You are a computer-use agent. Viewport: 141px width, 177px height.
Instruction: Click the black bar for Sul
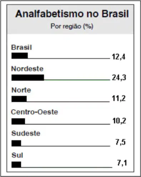[x=16, y=164]
